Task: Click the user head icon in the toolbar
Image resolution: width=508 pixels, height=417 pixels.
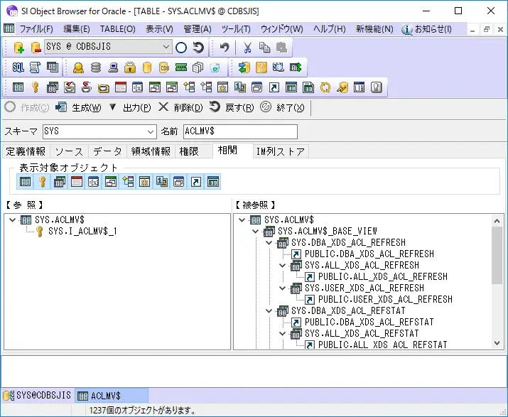Action: pyautogui.click(x=79, y=67)
